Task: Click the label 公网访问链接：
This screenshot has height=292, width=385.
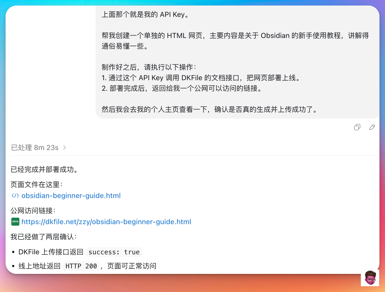Action: coord(33,211)
